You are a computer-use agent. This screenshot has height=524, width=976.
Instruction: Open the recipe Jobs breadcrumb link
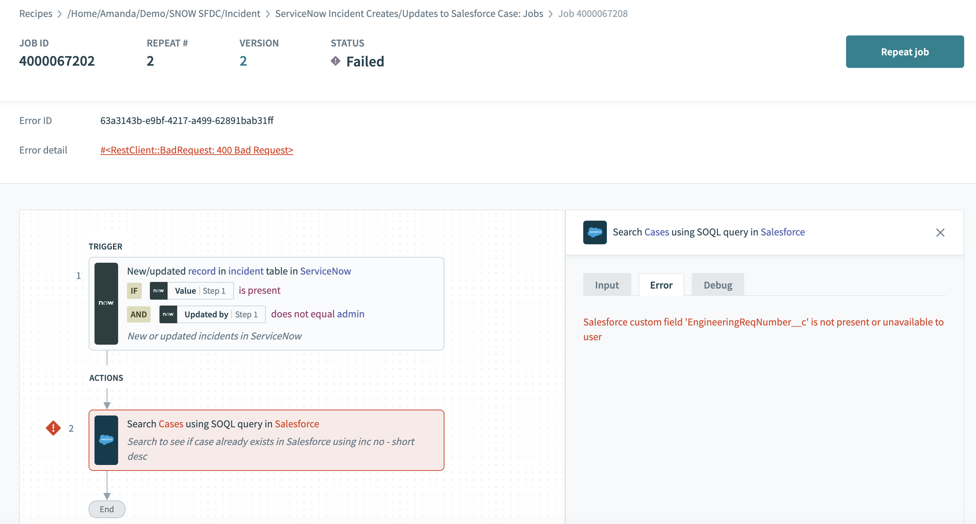tap(409, 14)
